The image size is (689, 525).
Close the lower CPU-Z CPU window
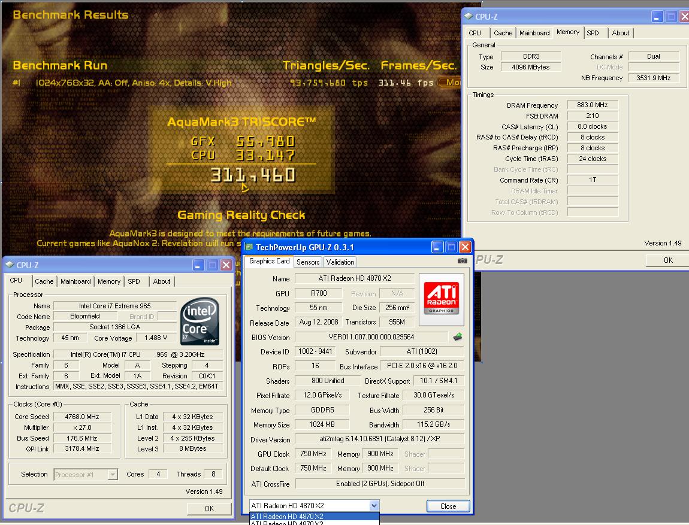[226, 265]
